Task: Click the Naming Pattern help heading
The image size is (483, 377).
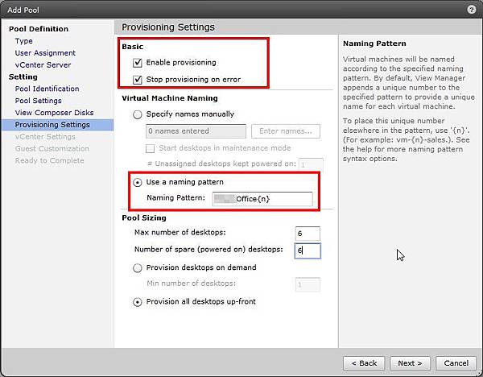Action: pyautogui.click(x=374, y=43)
